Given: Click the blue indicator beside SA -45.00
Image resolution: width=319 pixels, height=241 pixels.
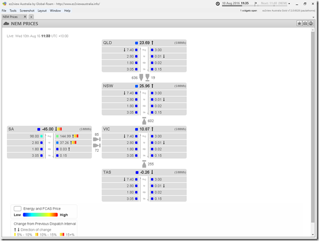Looking at the screenshot, I should click(x=39, y=129).
